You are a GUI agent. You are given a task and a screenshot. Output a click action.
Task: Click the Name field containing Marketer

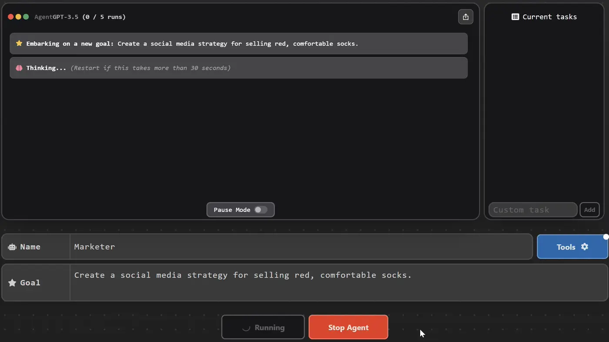pos(300,247)
